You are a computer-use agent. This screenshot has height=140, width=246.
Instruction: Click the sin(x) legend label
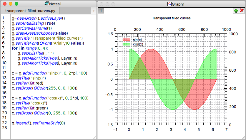[x=137, y=40]
